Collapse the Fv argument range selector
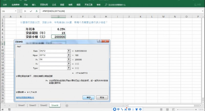Viewport: 205px width, 111px height. pos(69,64)
